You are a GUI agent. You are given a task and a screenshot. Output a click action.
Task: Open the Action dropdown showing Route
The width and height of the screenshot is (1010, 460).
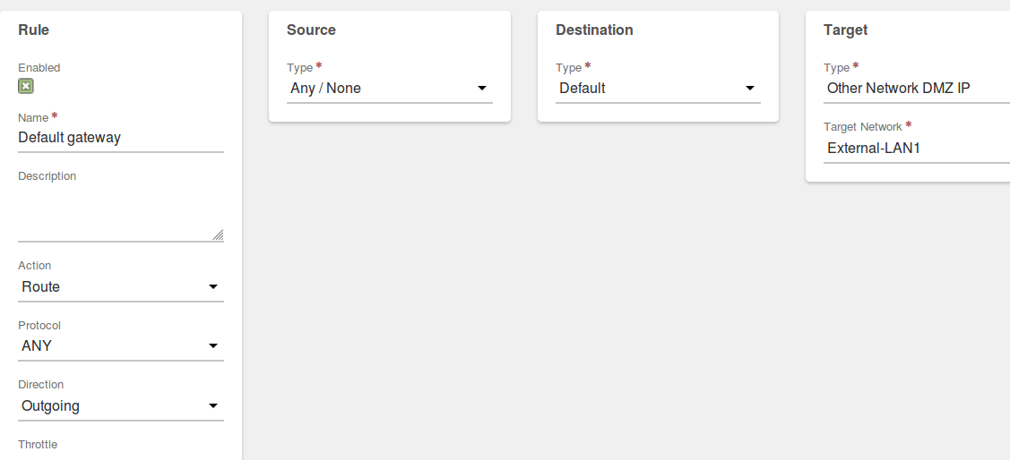[120, 287]
